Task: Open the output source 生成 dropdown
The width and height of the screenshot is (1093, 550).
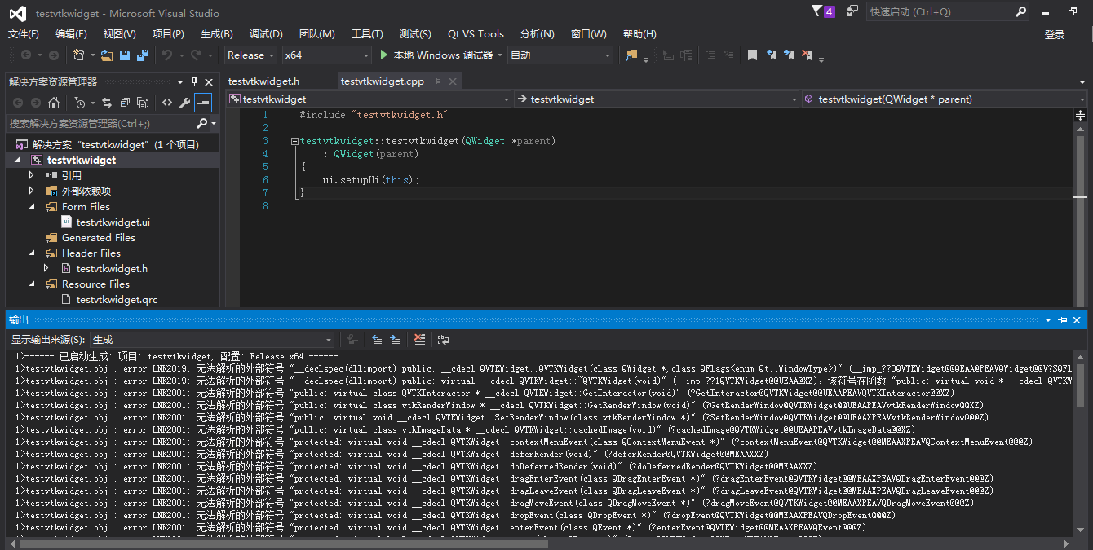Action: (x=212, y=340)
